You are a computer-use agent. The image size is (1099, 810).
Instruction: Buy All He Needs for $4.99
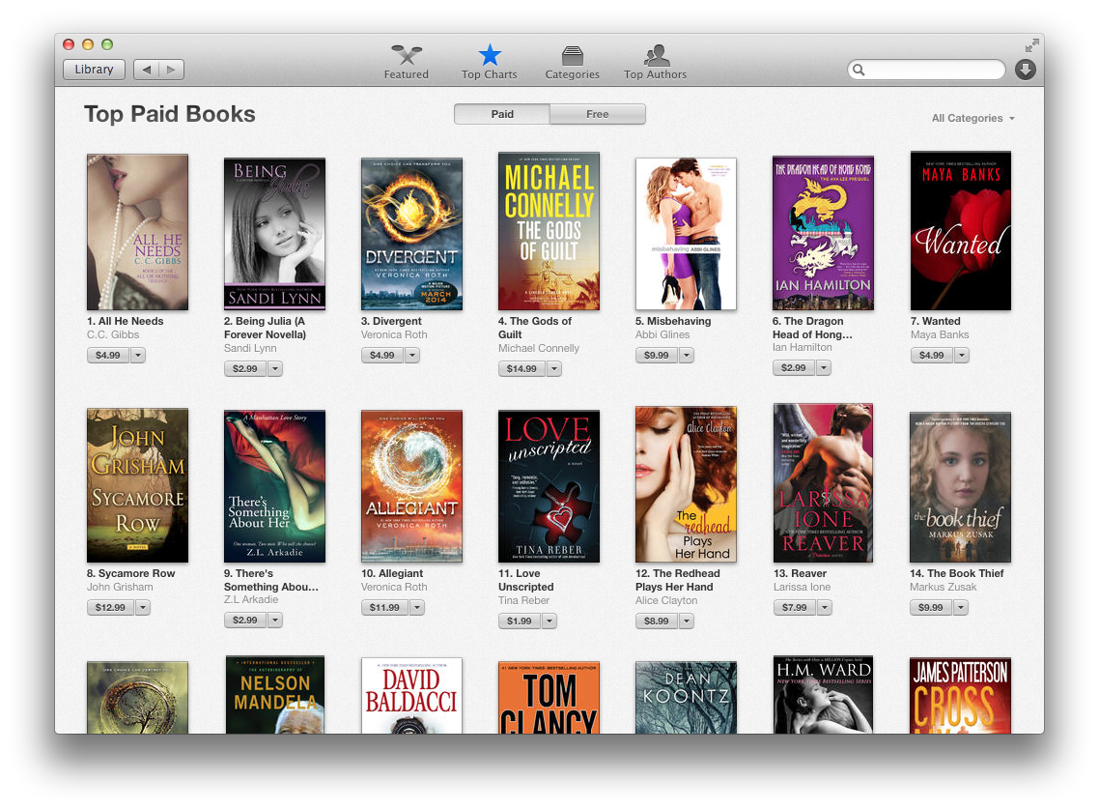pyautogui.click(x=108, y=355)
